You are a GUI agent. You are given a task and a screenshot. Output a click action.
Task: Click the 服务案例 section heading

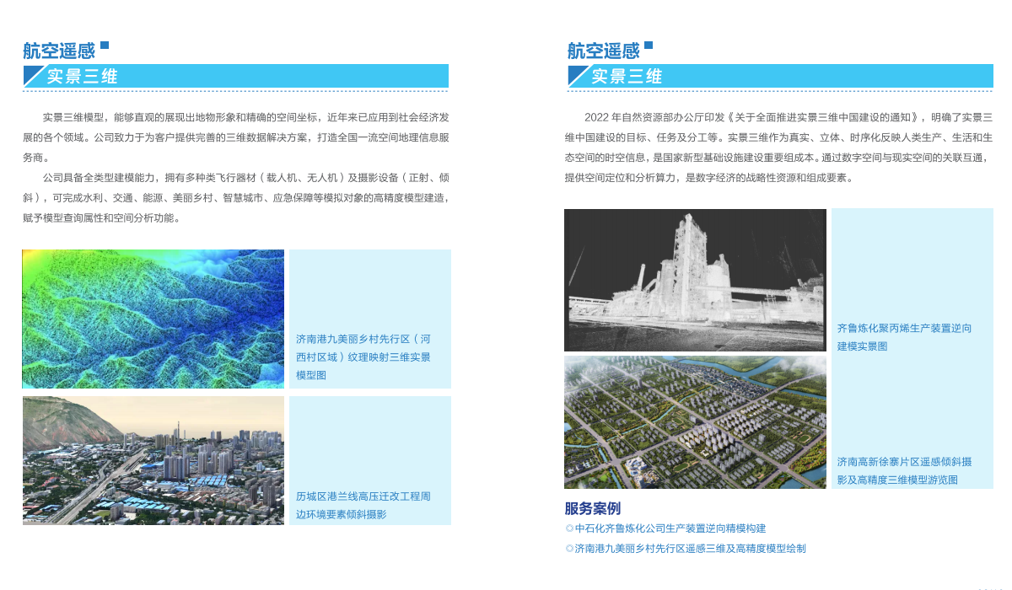(x=592, y=508)
